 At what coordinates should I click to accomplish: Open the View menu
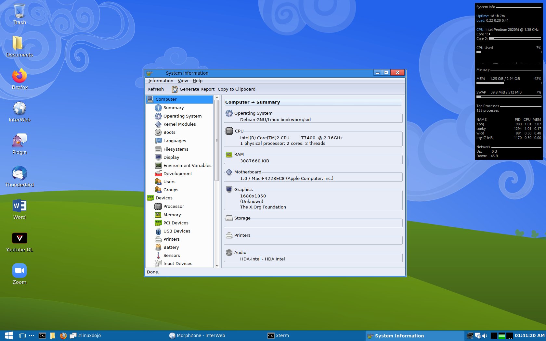click(x=183, y=81)
